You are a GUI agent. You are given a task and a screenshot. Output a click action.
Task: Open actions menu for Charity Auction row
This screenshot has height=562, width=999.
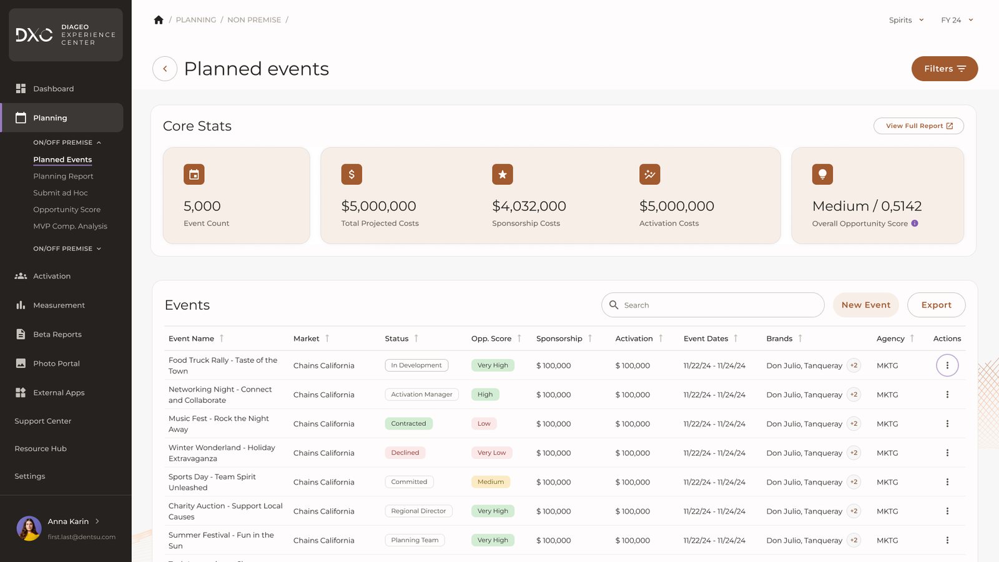[x=947, y=511]
